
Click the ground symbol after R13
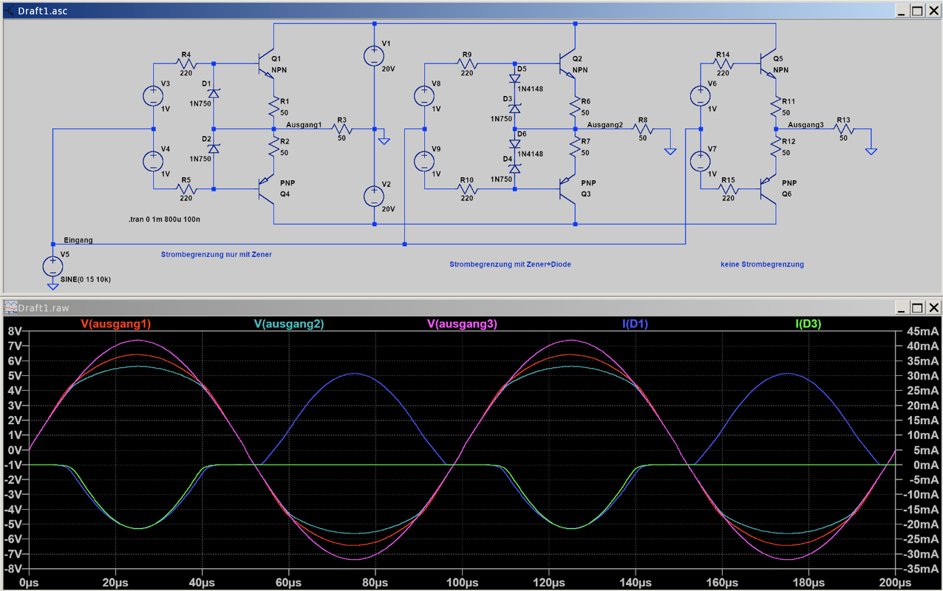[871, 151]
